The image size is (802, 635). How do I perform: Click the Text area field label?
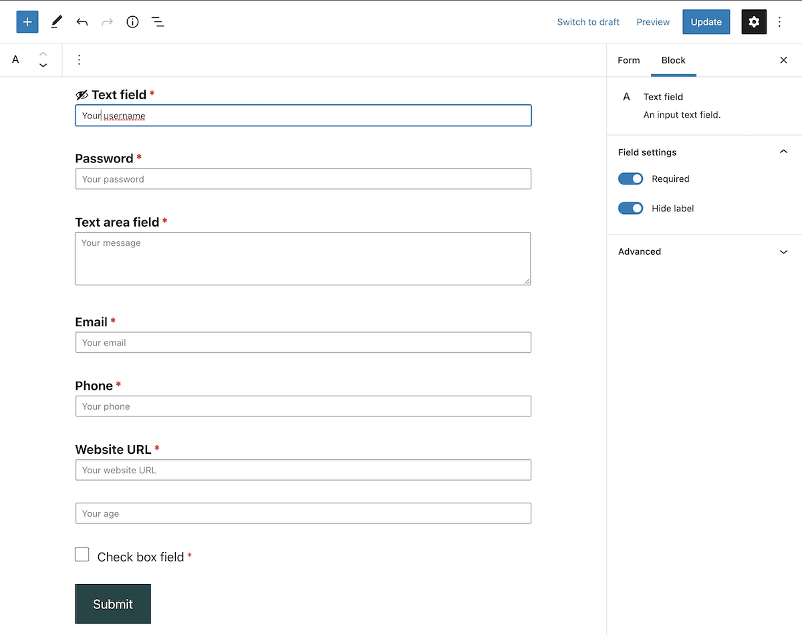point(117,222)
